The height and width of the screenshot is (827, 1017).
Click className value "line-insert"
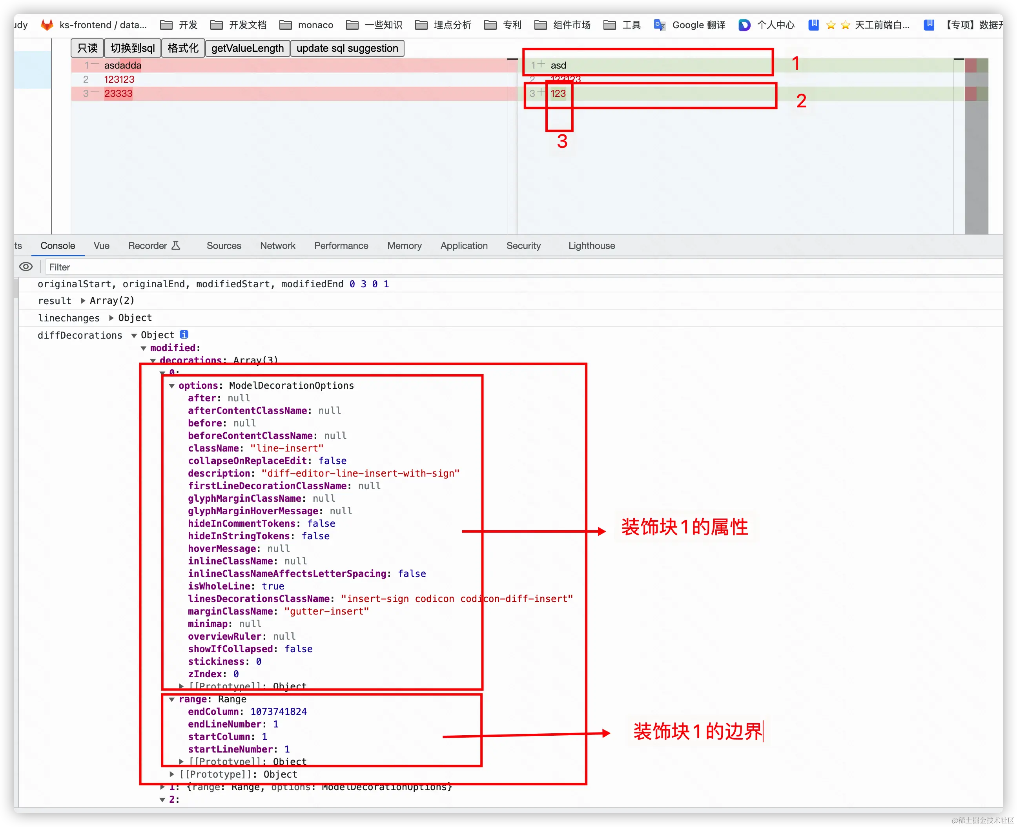click(x=286, y=448)
